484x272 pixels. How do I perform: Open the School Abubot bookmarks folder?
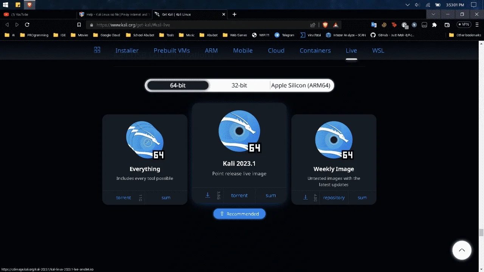pyautogui.click(x=140, y=35)
